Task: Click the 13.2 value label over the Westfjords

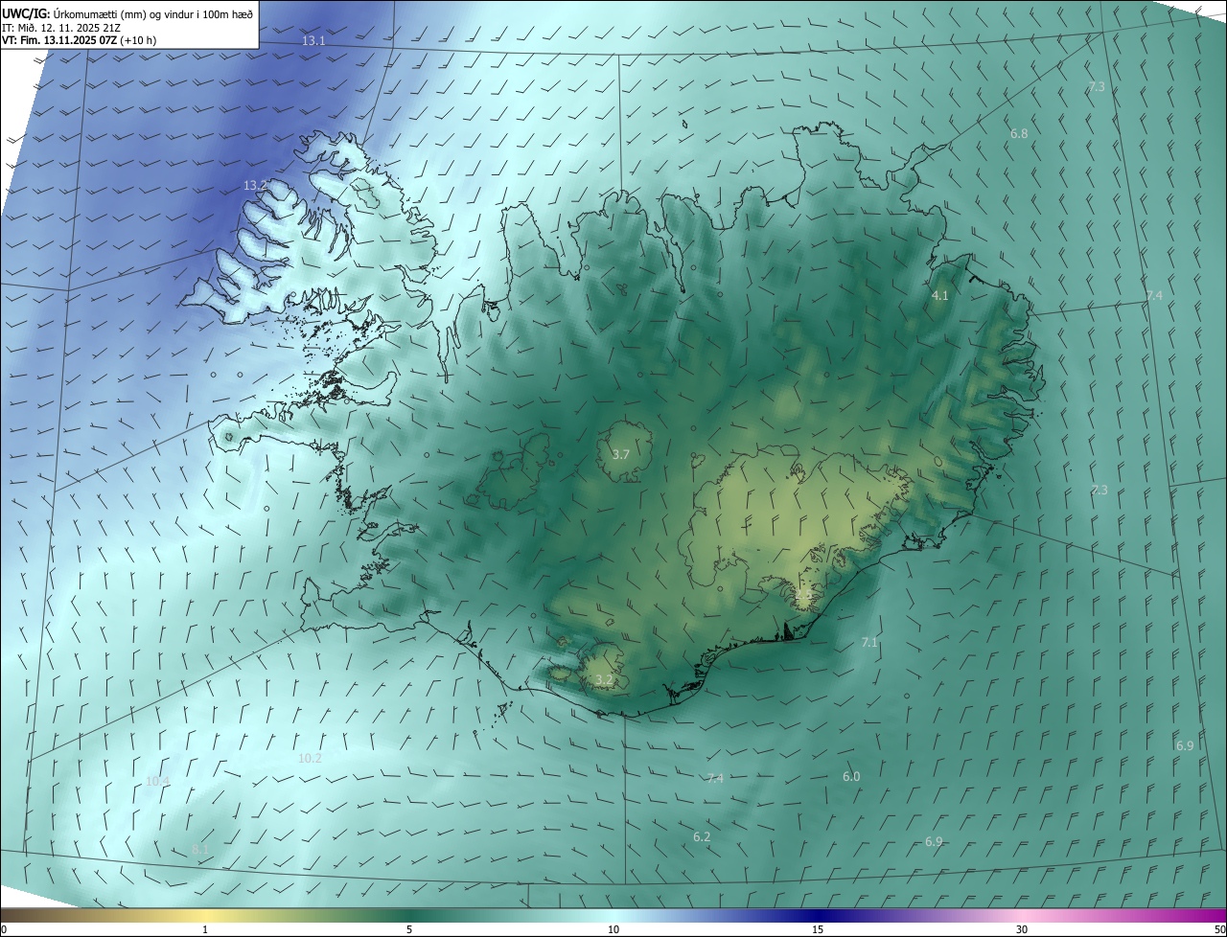Action: (x=255, y=185)
